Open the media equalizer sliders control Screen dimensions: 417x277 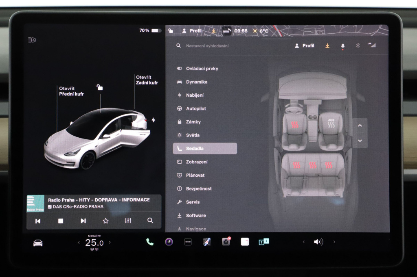click(x=128, y=221)
